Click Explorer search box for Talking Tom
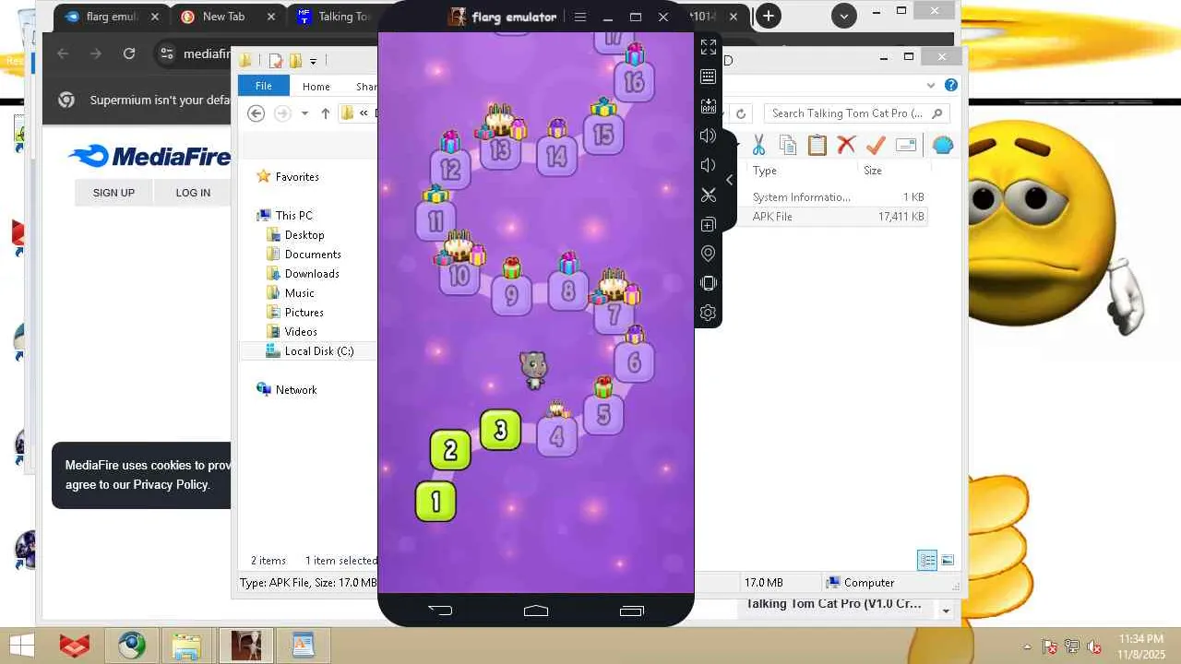This screenshot has width=1181, height=664. pyautogui.click(x=856, y=113)
